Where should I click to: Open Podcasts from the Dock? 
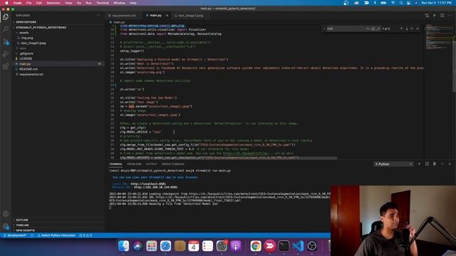236,246
